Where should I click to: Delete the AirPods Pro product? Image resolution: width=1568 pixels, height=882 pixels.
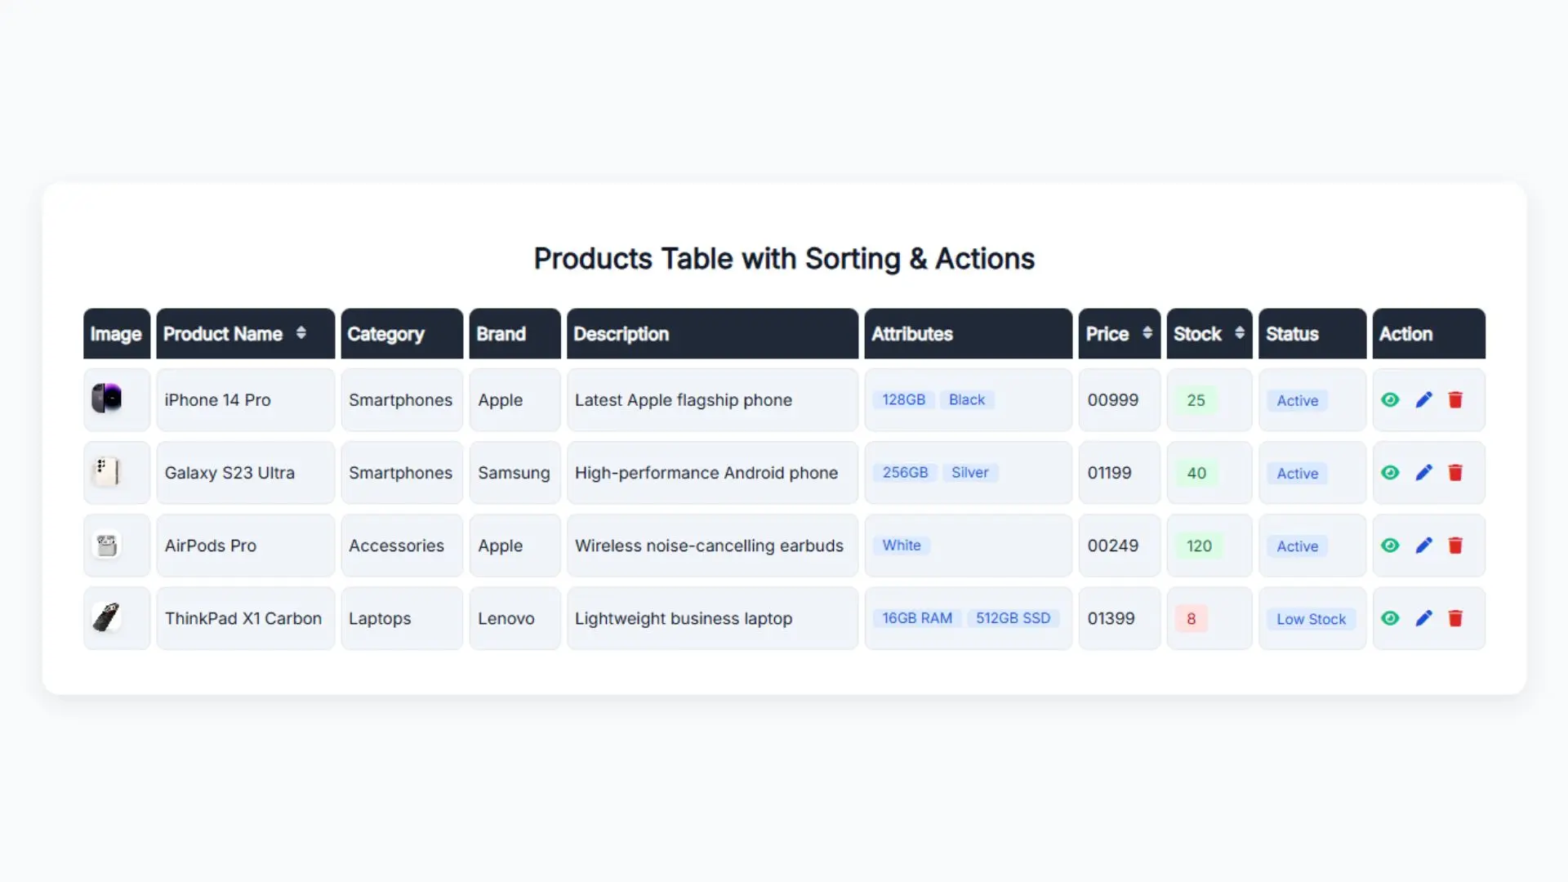click(x=1455, y=546)
